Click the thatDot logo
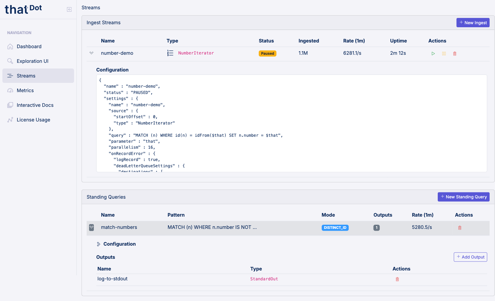This screenshot has width=495, height=301. click(x=23, y=9)
